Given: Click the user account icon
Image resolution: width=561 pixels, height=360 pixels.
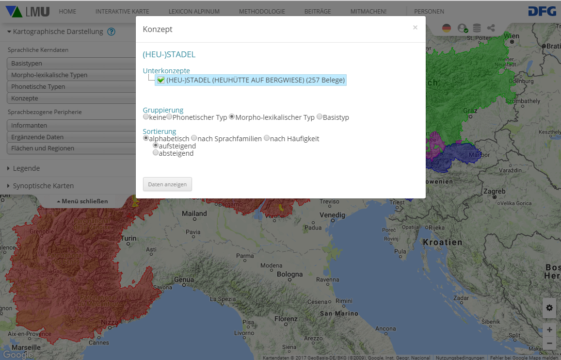Looking at the screenshot, I should [462, 29].
